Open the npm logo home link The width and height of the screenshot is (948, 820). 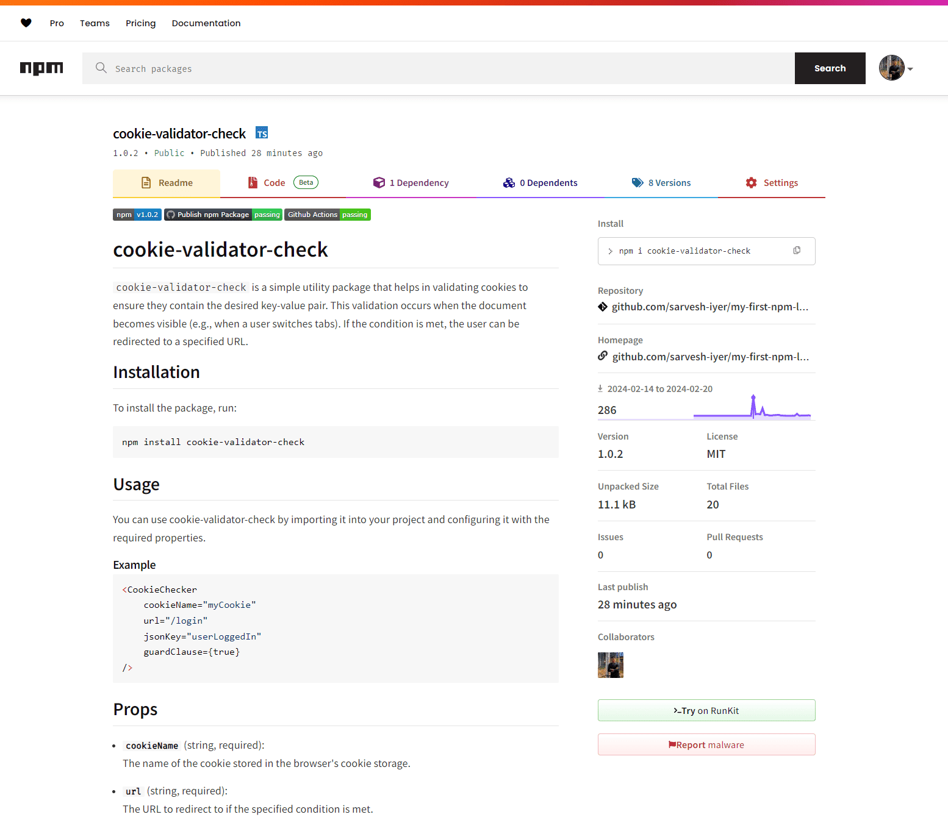pos(41,68)
